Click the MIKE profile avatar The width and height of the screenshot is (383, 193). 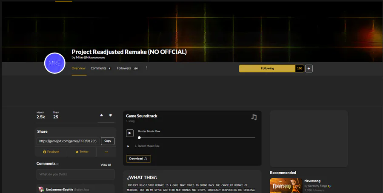tap(55, 63)
